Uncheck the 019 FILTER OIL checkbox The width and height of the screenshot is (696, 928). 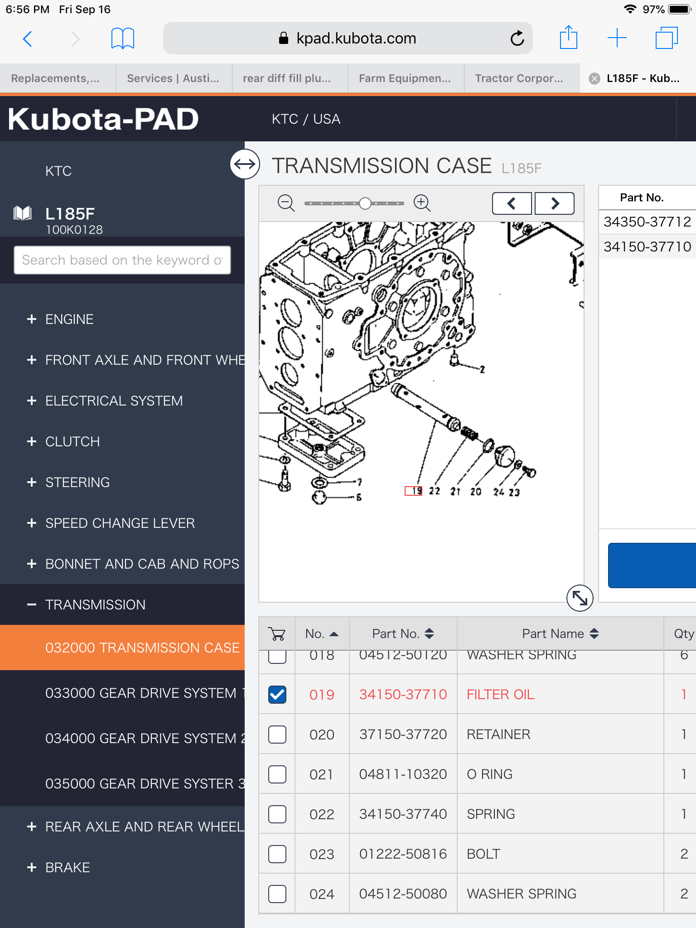point(277,694)
